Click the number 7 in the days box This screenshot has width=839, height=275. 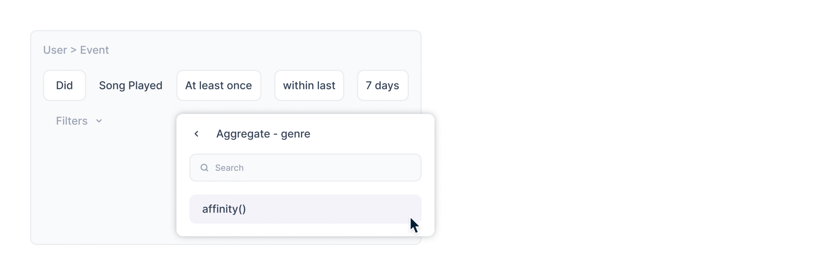pos(369,85)
